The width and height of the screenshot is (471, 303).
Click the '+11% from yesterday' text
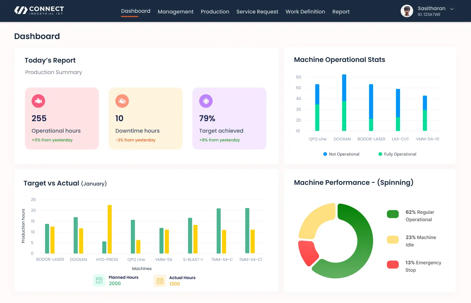[x=52, y=140]
